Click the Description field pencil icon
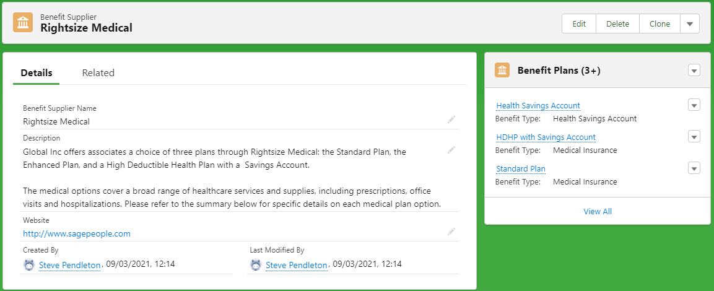Viewport: 714px width, 291px height. [x=451, y=149]
